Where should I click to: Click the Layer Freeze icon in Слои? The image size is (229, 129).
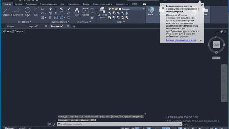[x=118, y=13]
